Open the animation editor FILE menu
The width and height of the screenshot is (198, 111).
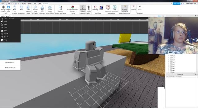pyautogui.click(x=2, y=18)
